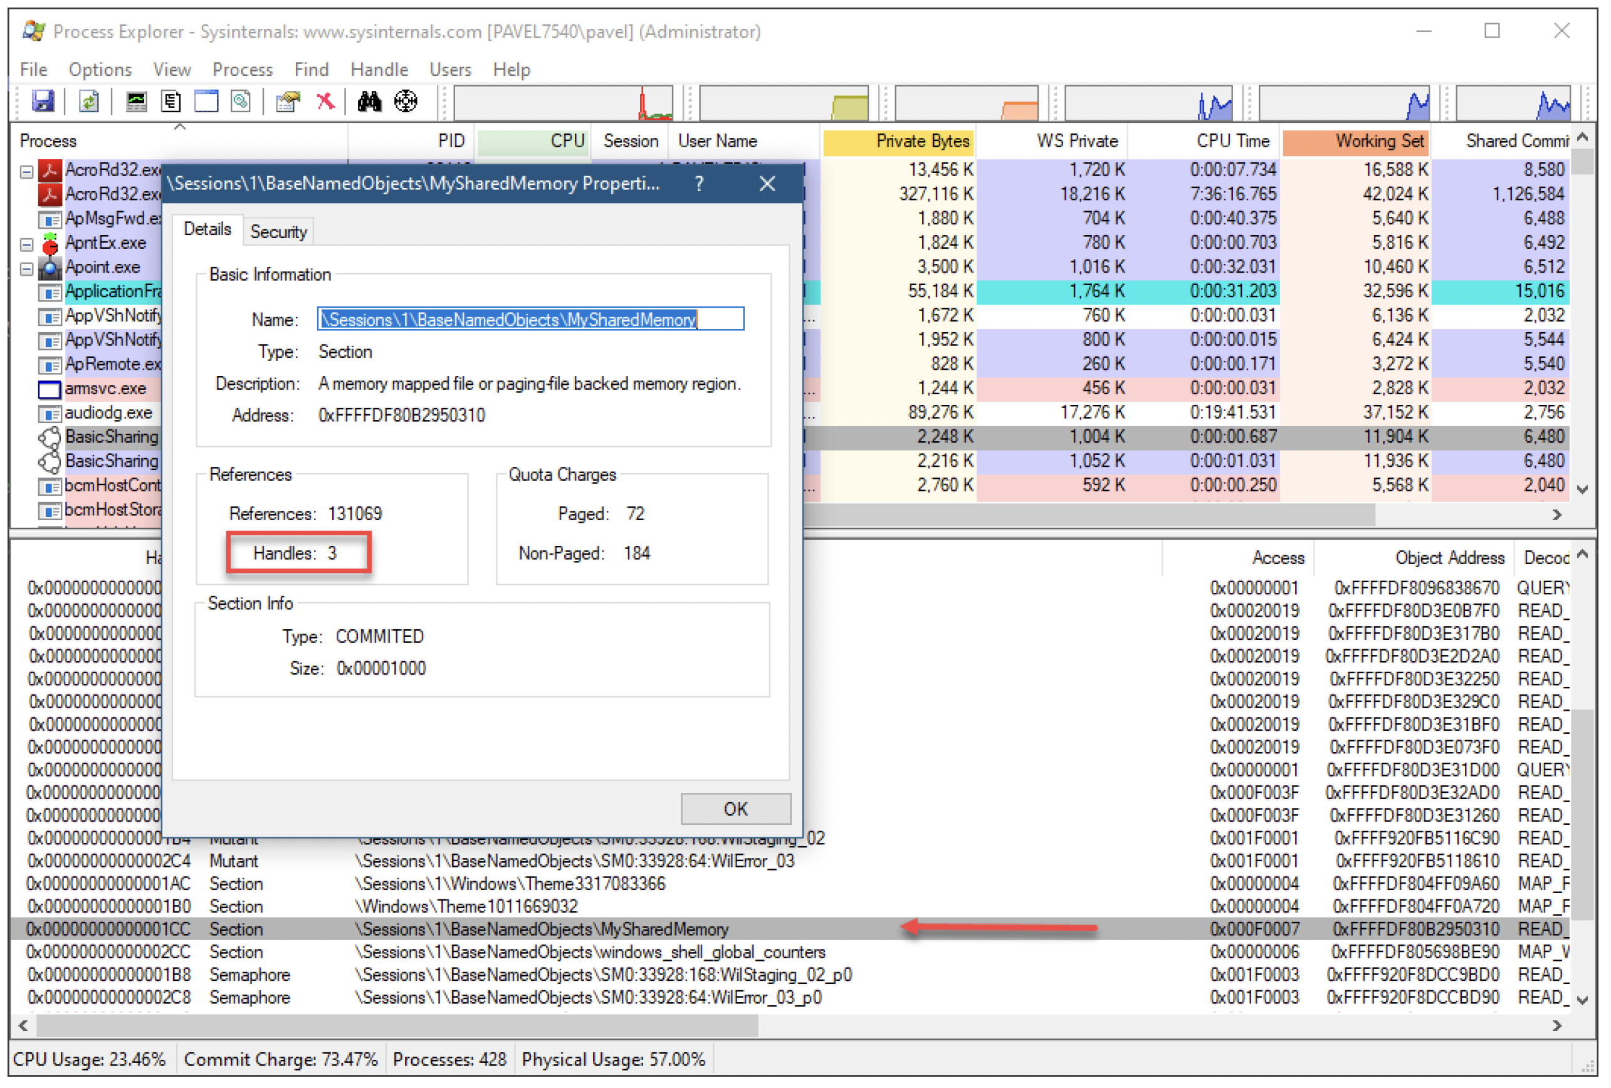The image size is (1611, 1088).
Task: Collapse the AcroRd32.exe tree node
Action: tap(26, 171)
